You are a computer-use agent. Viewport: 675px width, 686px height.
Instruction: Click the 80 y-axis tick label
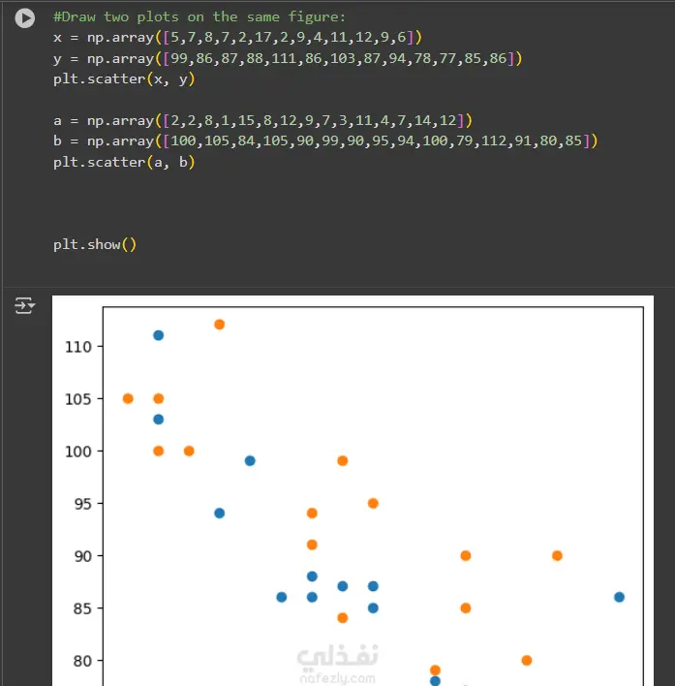[x=83, y=661]
